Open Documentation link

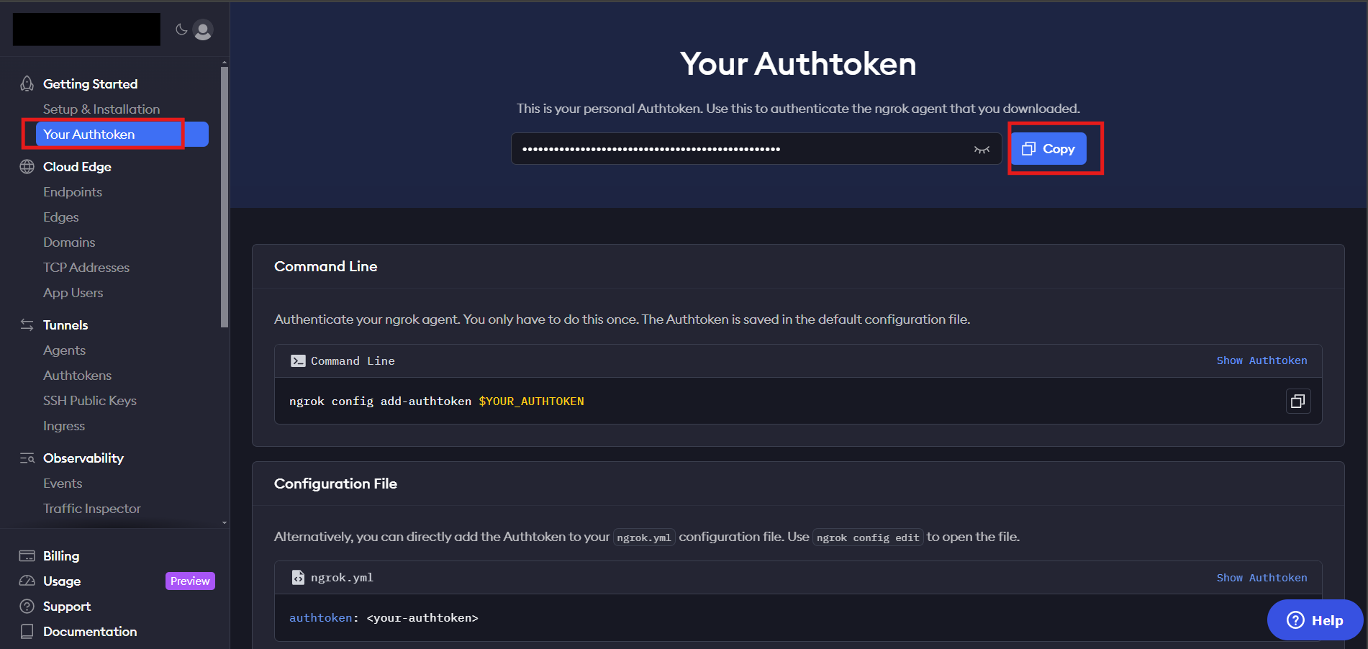point(90,631)
